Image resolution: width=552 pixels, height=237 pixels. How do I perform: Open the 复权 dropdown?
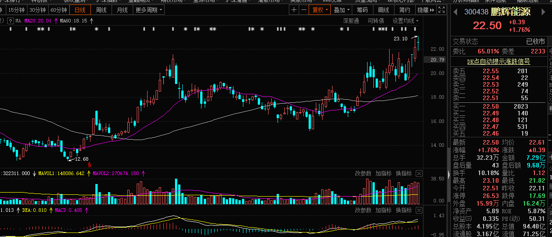point(319,10)
